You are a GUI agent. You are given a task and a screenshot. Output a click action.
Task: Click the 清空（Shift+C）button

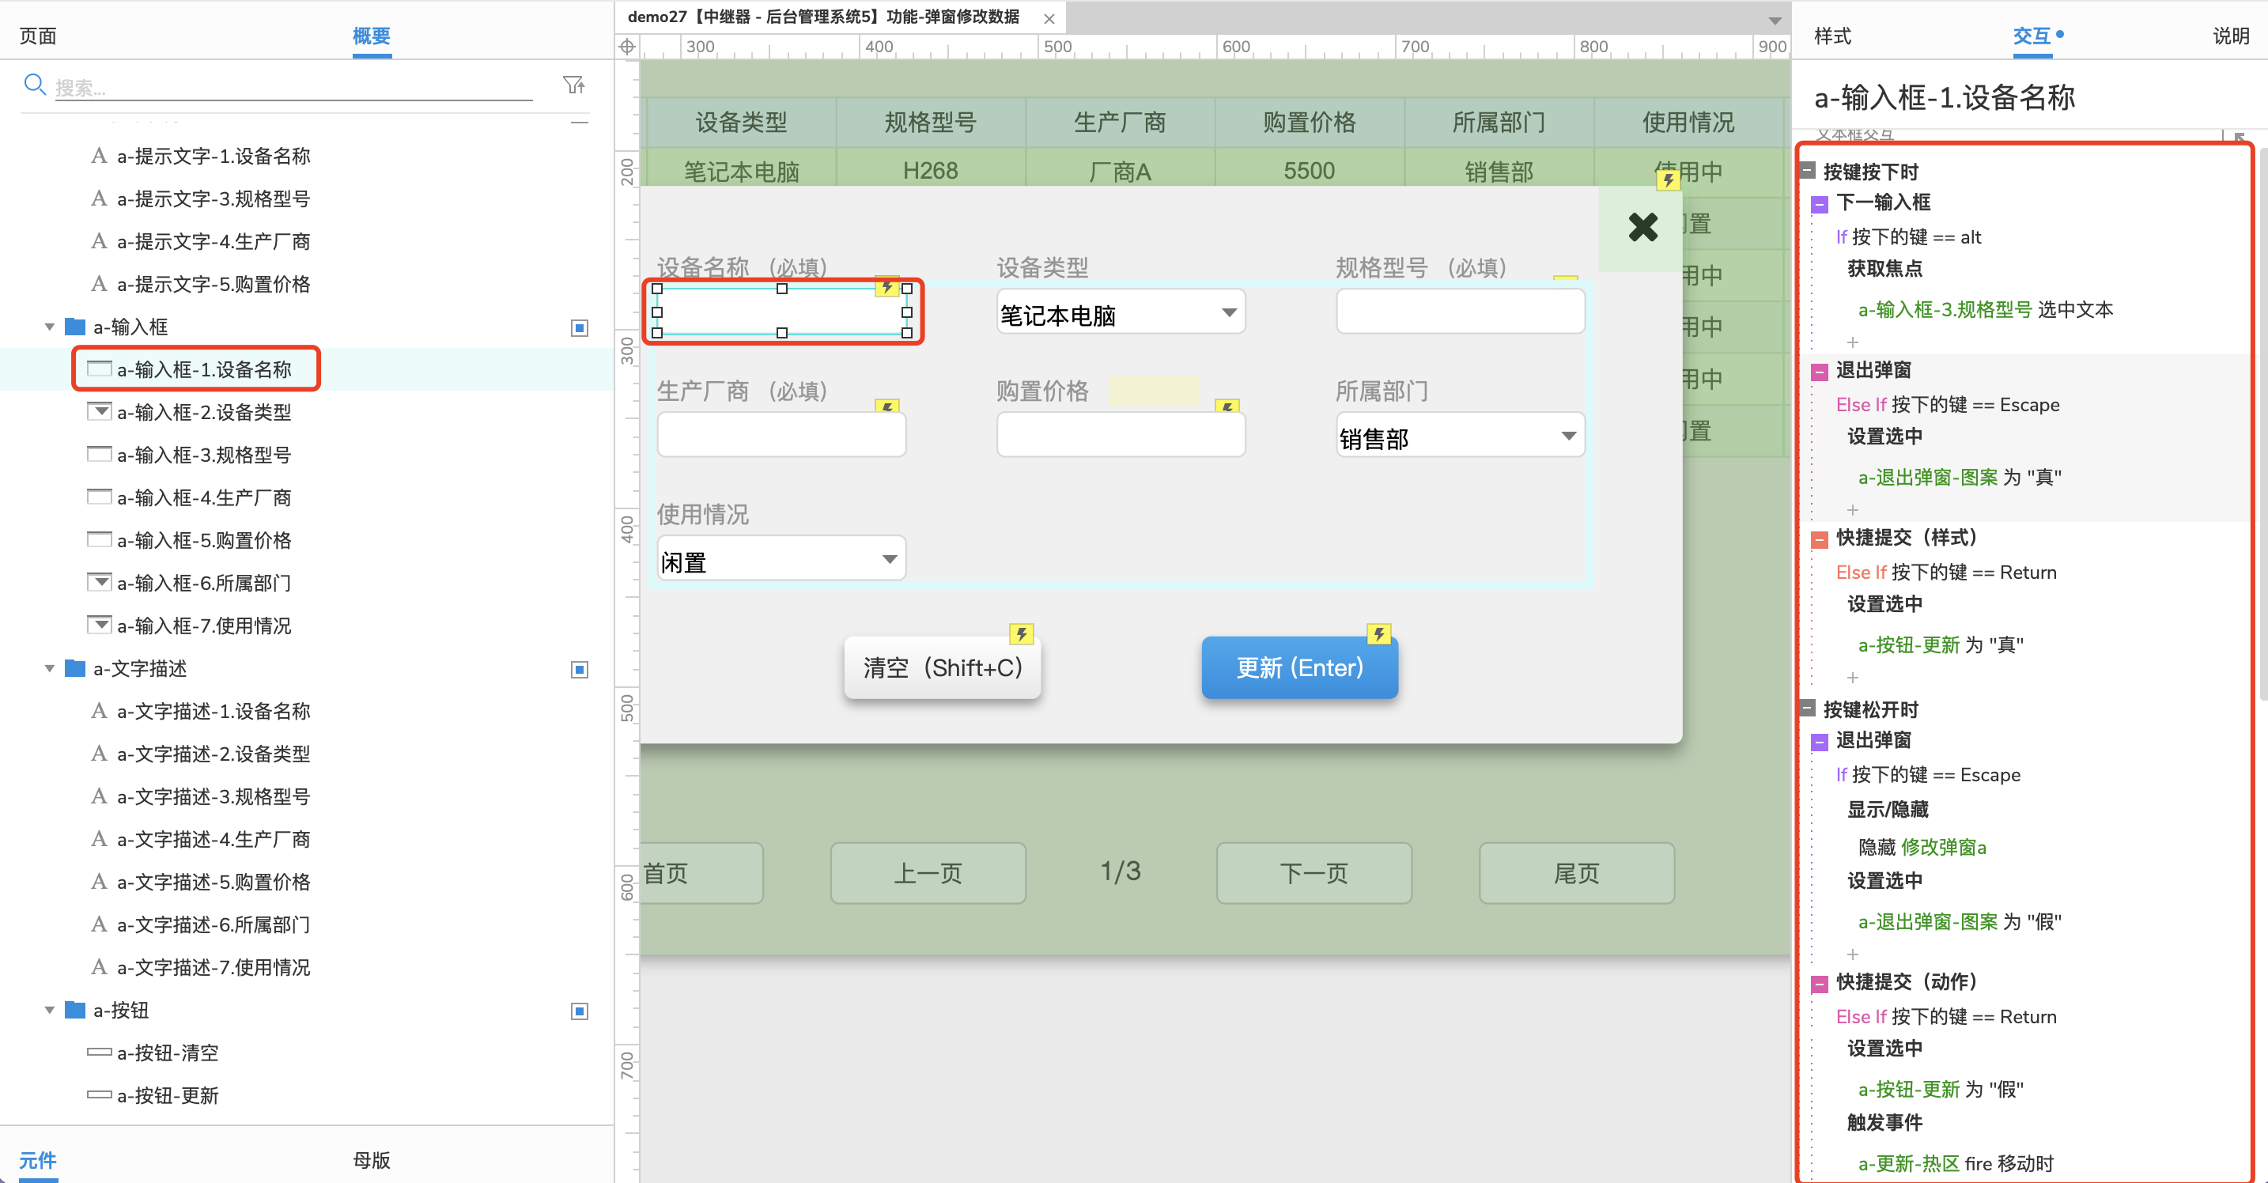pyautogui.click(x=942, y=667)
